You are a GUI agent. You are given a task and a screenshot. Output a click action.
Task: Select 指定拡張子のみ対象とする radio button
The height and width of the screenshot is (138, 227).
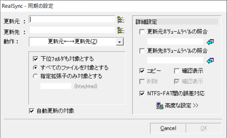(35, 76)
